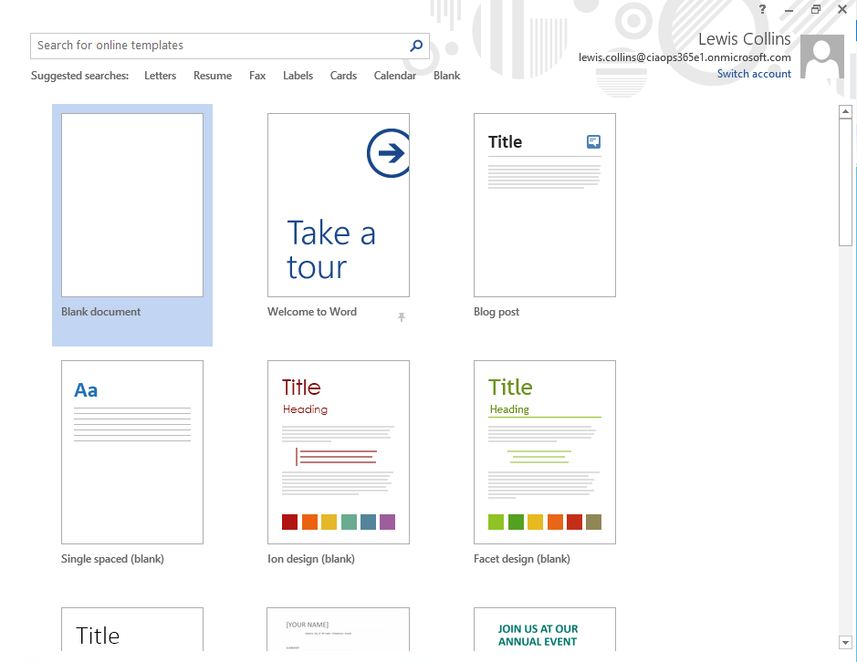Search suggested term Calendar
This screenshot has height=662, width=857.
pyautogui.click(x=395, y=76)
